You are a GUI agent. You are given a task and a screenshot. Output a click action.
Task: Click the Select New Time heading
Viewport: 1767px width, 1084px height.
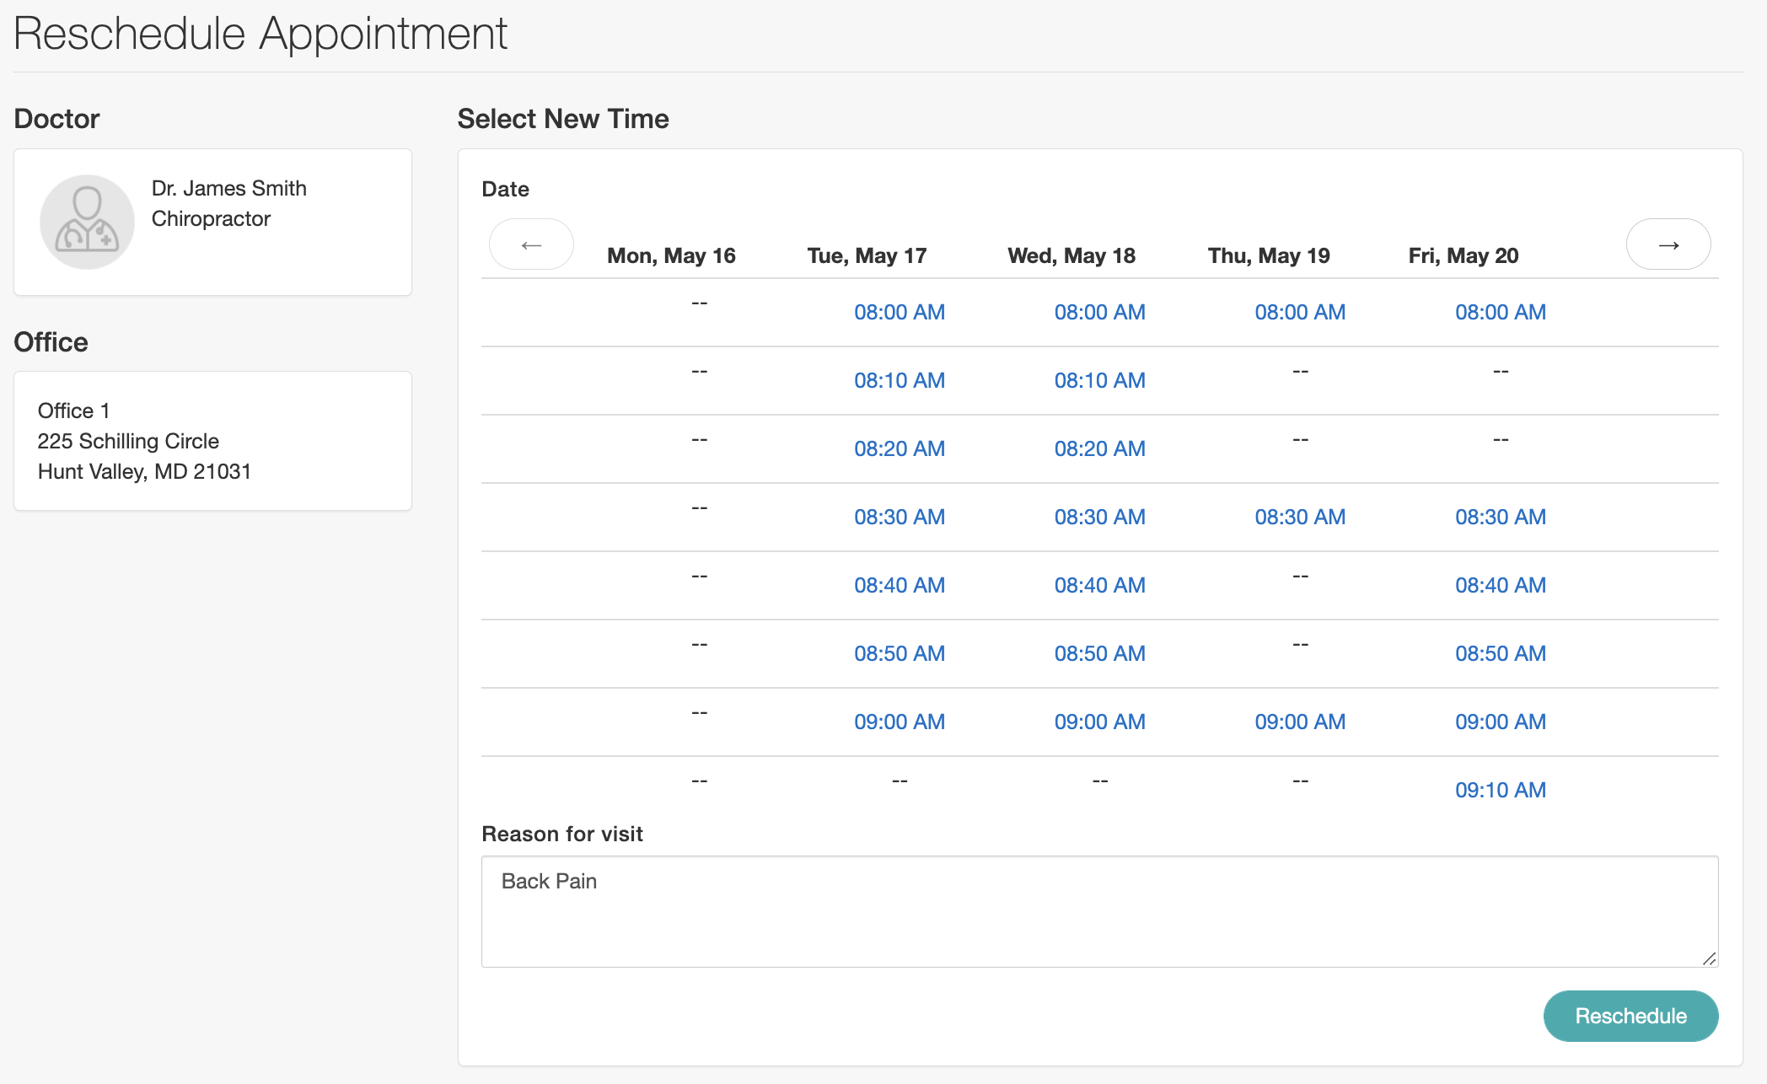tap(563, 119)
